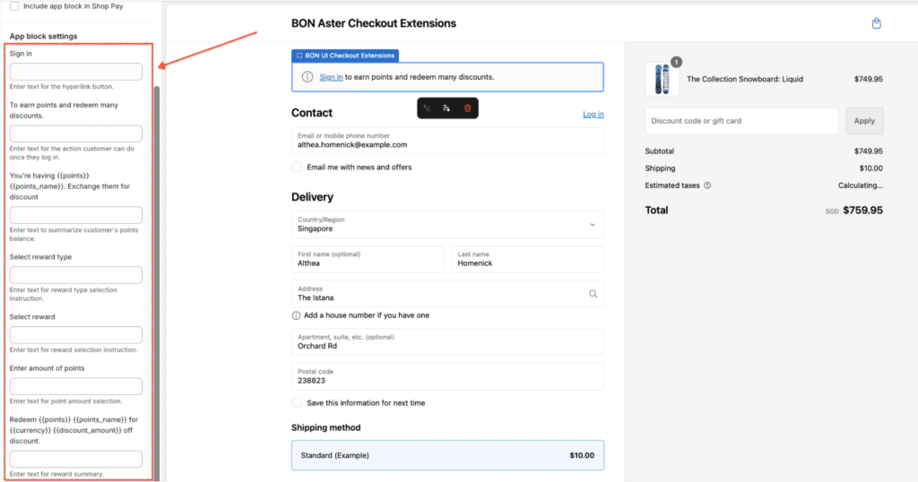The width and height of the screenshot is (918, 482).
Task: Select the BON UI Checkout Extensions tab label
Action: (345, 56)
